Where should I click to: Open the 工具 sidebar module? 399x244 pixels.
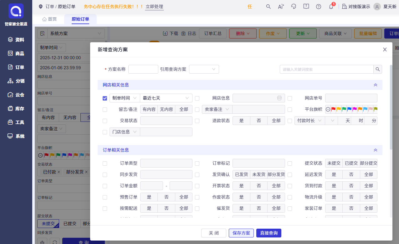click(16, 122)
